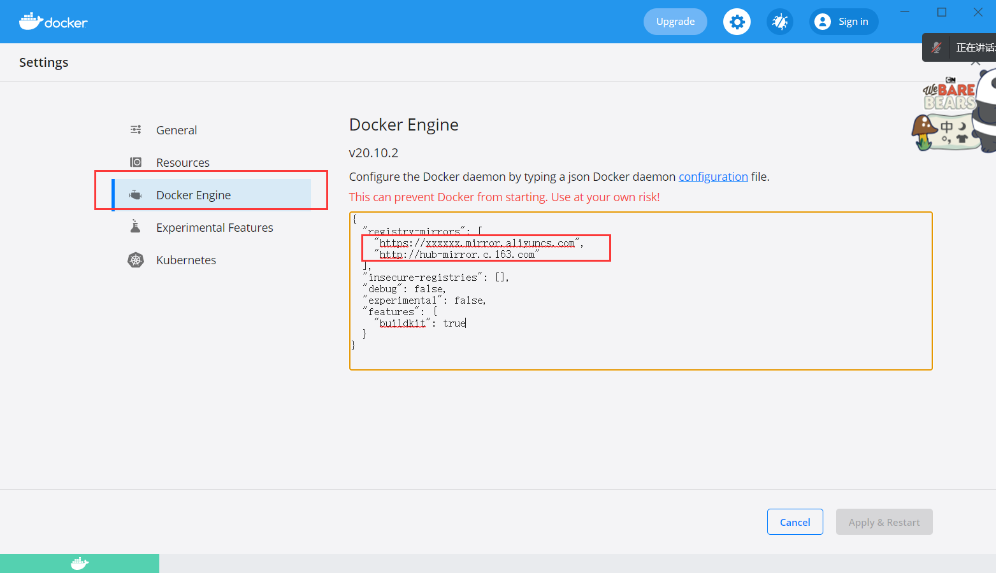Viewport: 996px width, 573px height.
Task: Click the General sliders icon
Action: [136, 130]
